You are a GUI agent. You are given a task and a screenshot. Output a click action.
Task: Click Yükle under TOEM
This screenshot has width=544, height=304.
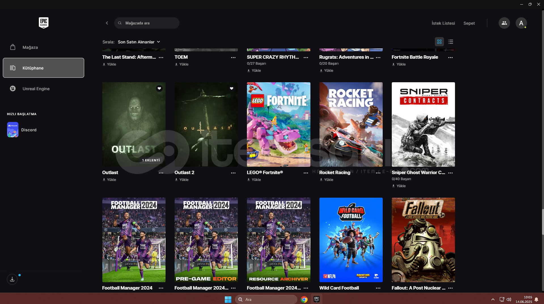click(182, 64)
